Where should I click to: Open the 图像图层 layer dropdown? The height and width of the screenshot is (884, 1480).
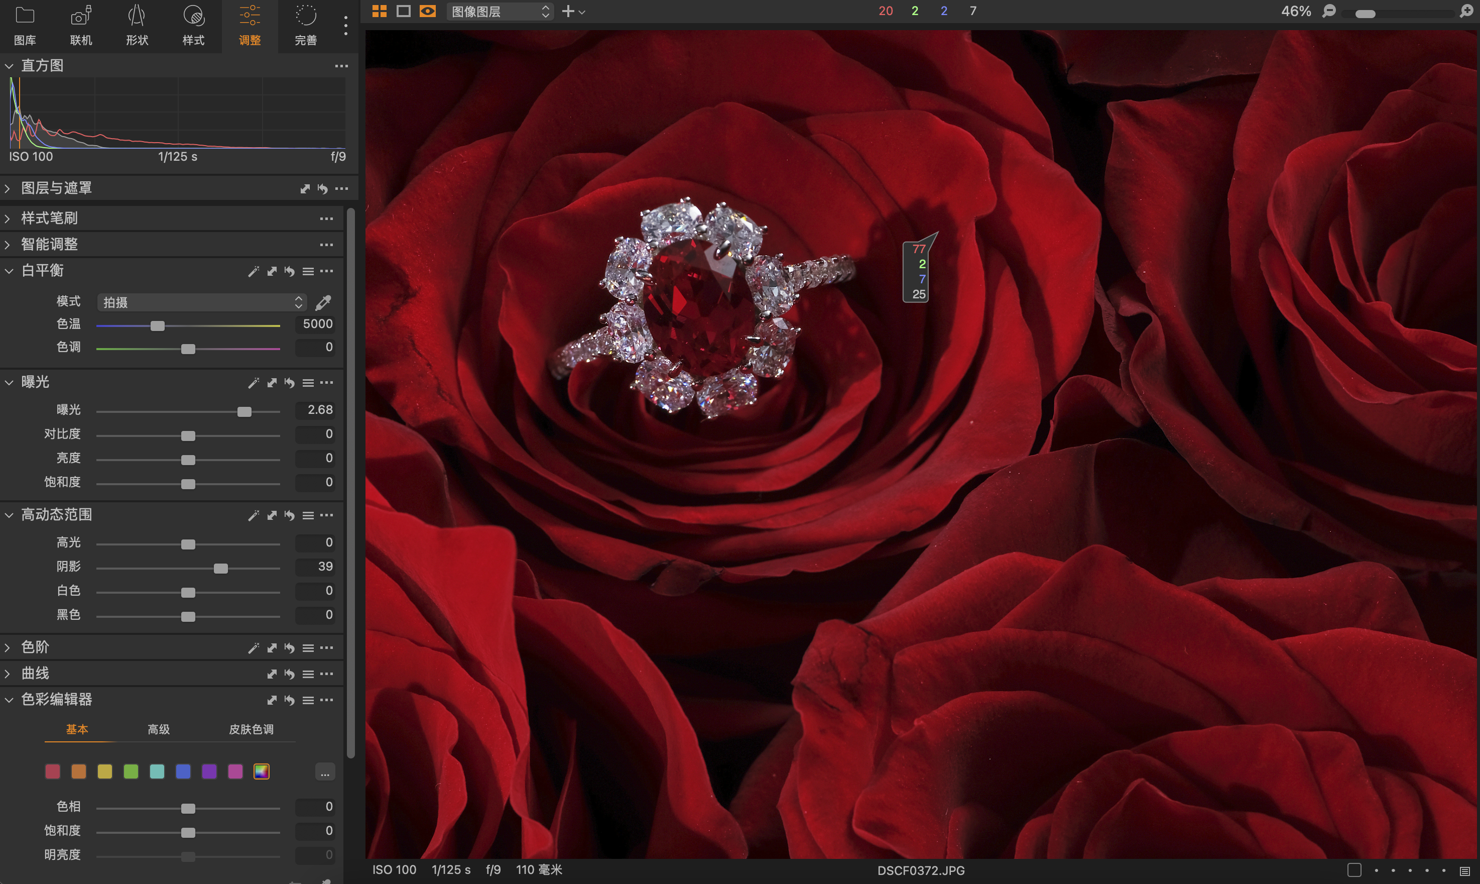500,12
